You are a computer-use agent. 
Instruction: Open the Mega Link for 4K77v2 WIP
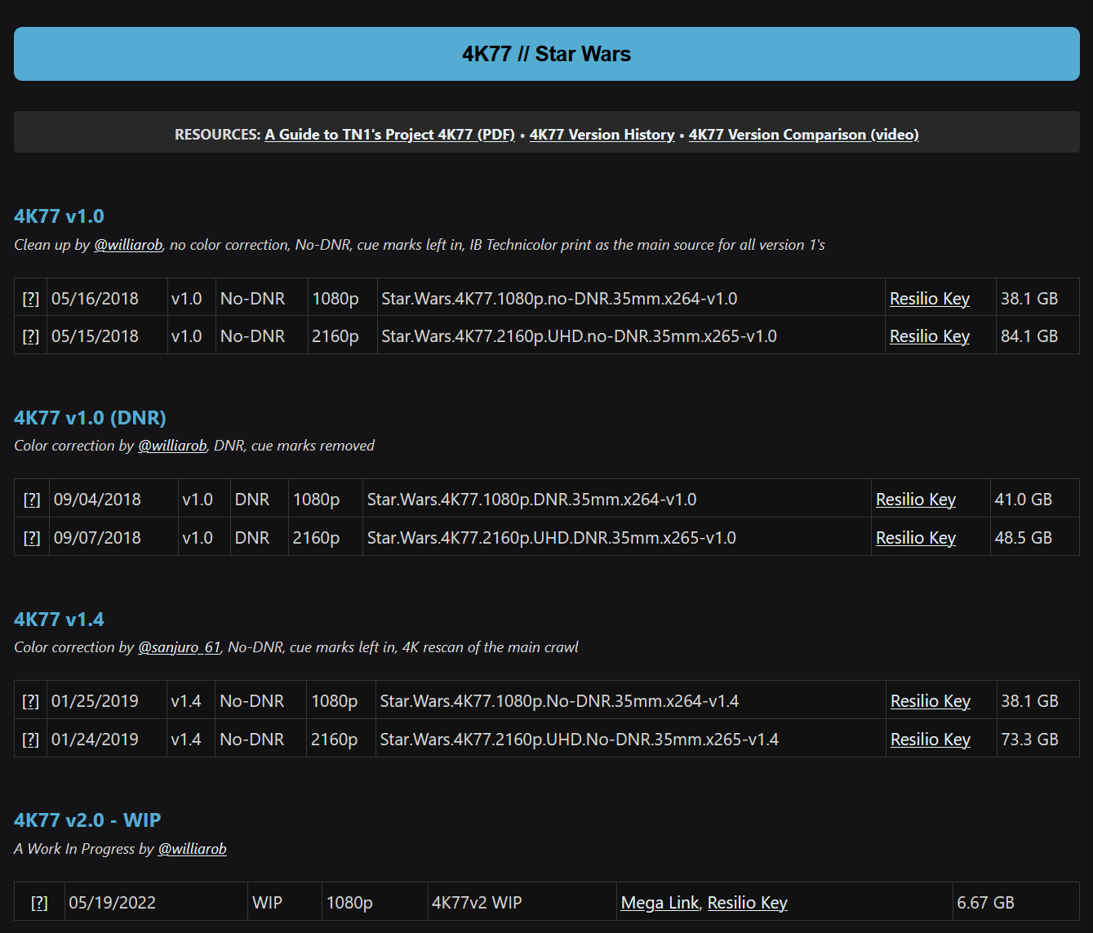pos(660,903)
